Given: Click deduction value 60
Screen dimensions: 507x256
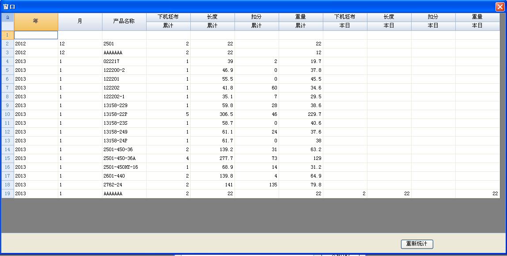Looking at the screenshot, I should (x=257, y=88).
